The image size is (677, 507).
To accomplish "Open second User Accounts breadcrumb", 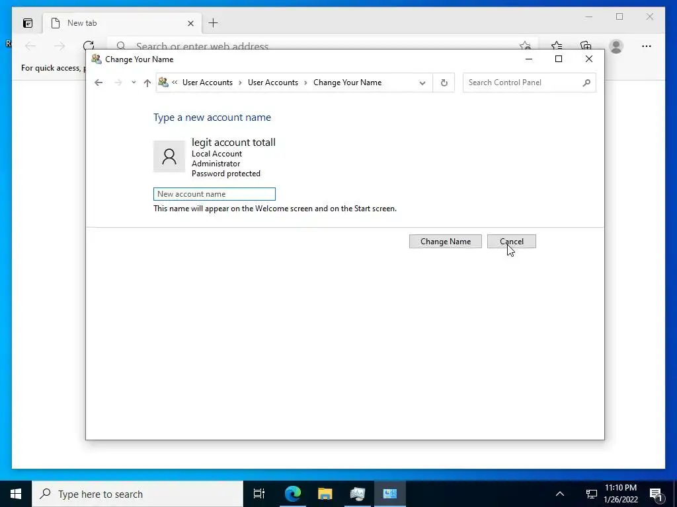I will (x=273, y=83).
